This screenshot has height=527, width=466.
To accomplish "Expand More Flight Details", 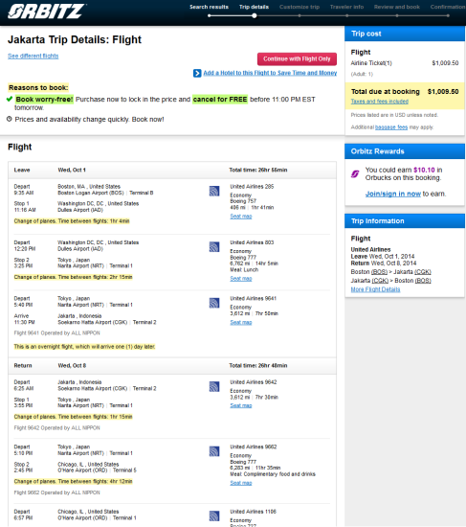I will (375, 289).
